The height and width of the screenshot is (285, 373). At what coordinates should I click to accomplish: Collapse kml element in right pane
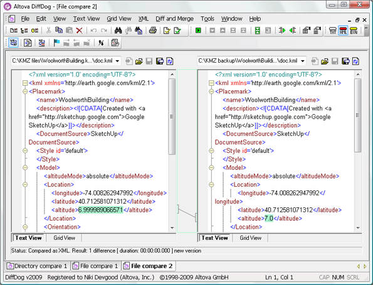[x=211, y=83]
